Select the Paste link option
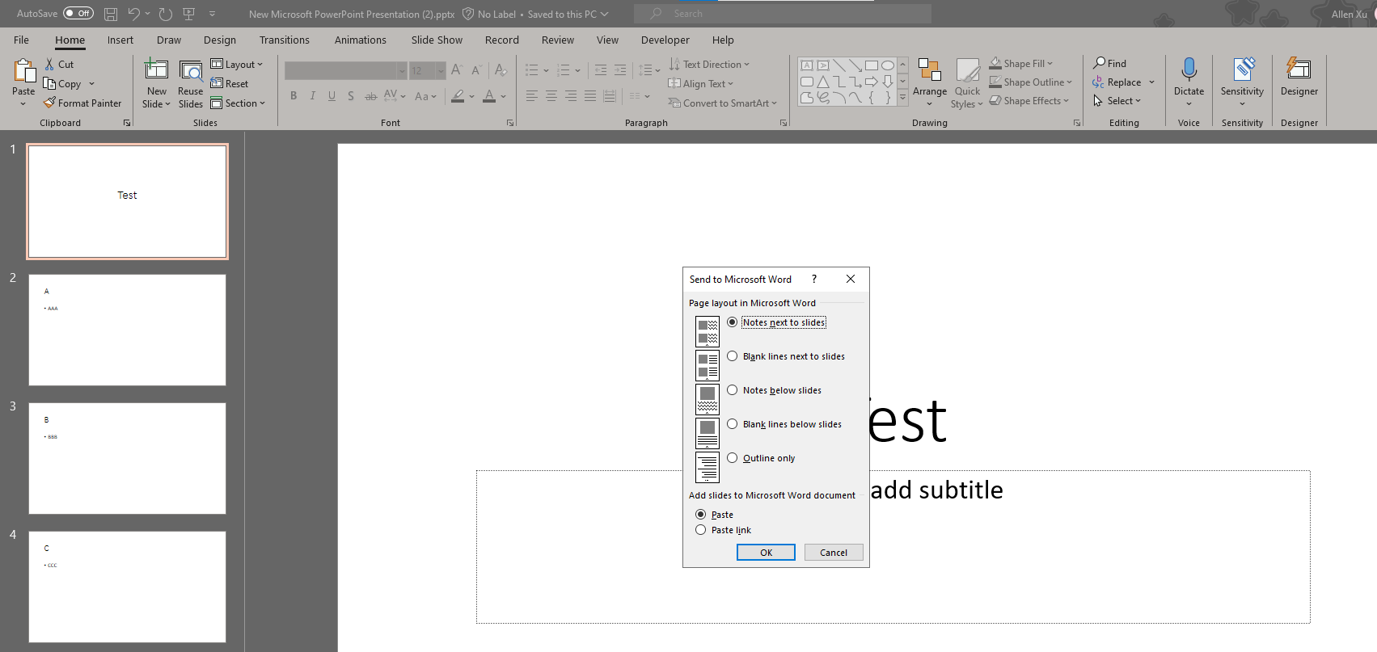Viewport: 1377px width, 652px height. click(723, 530)
